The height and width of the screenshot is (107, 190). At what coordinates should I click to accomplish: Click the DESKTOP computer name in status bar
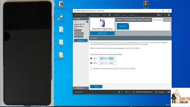pos(144,92)
